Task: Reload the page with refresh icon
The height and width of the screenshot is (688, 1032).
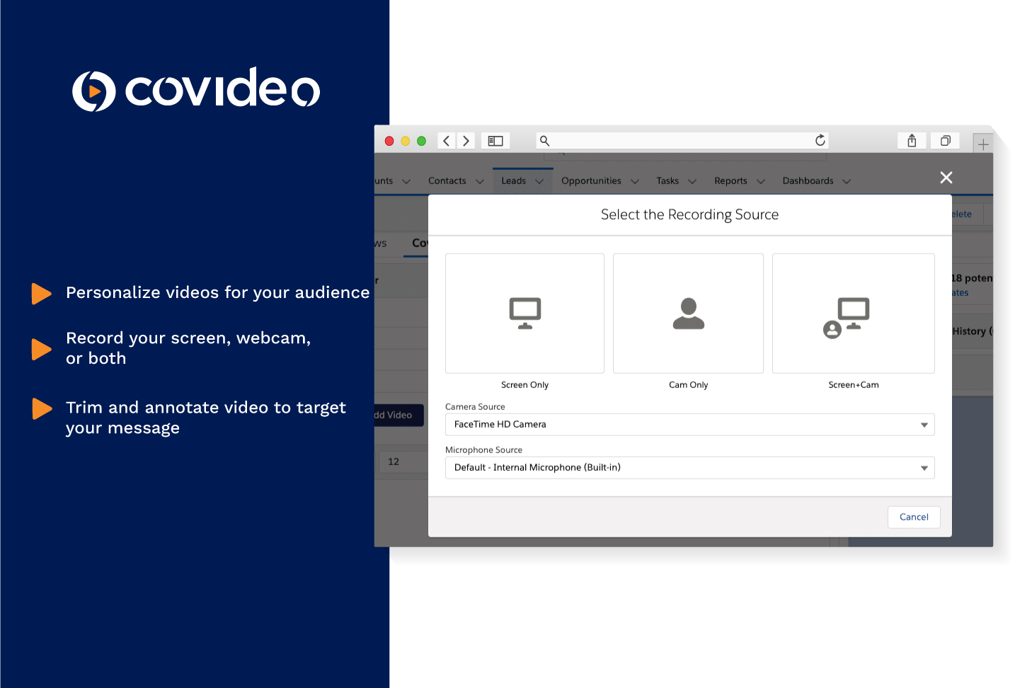Action: [820, 140]
